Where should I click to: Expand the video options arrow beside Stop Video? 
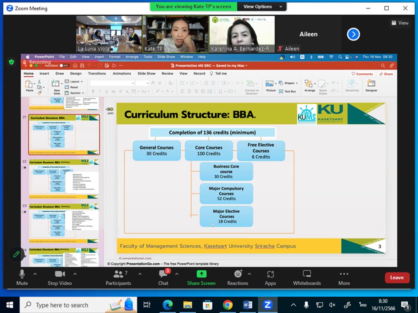tap(75, 274)
